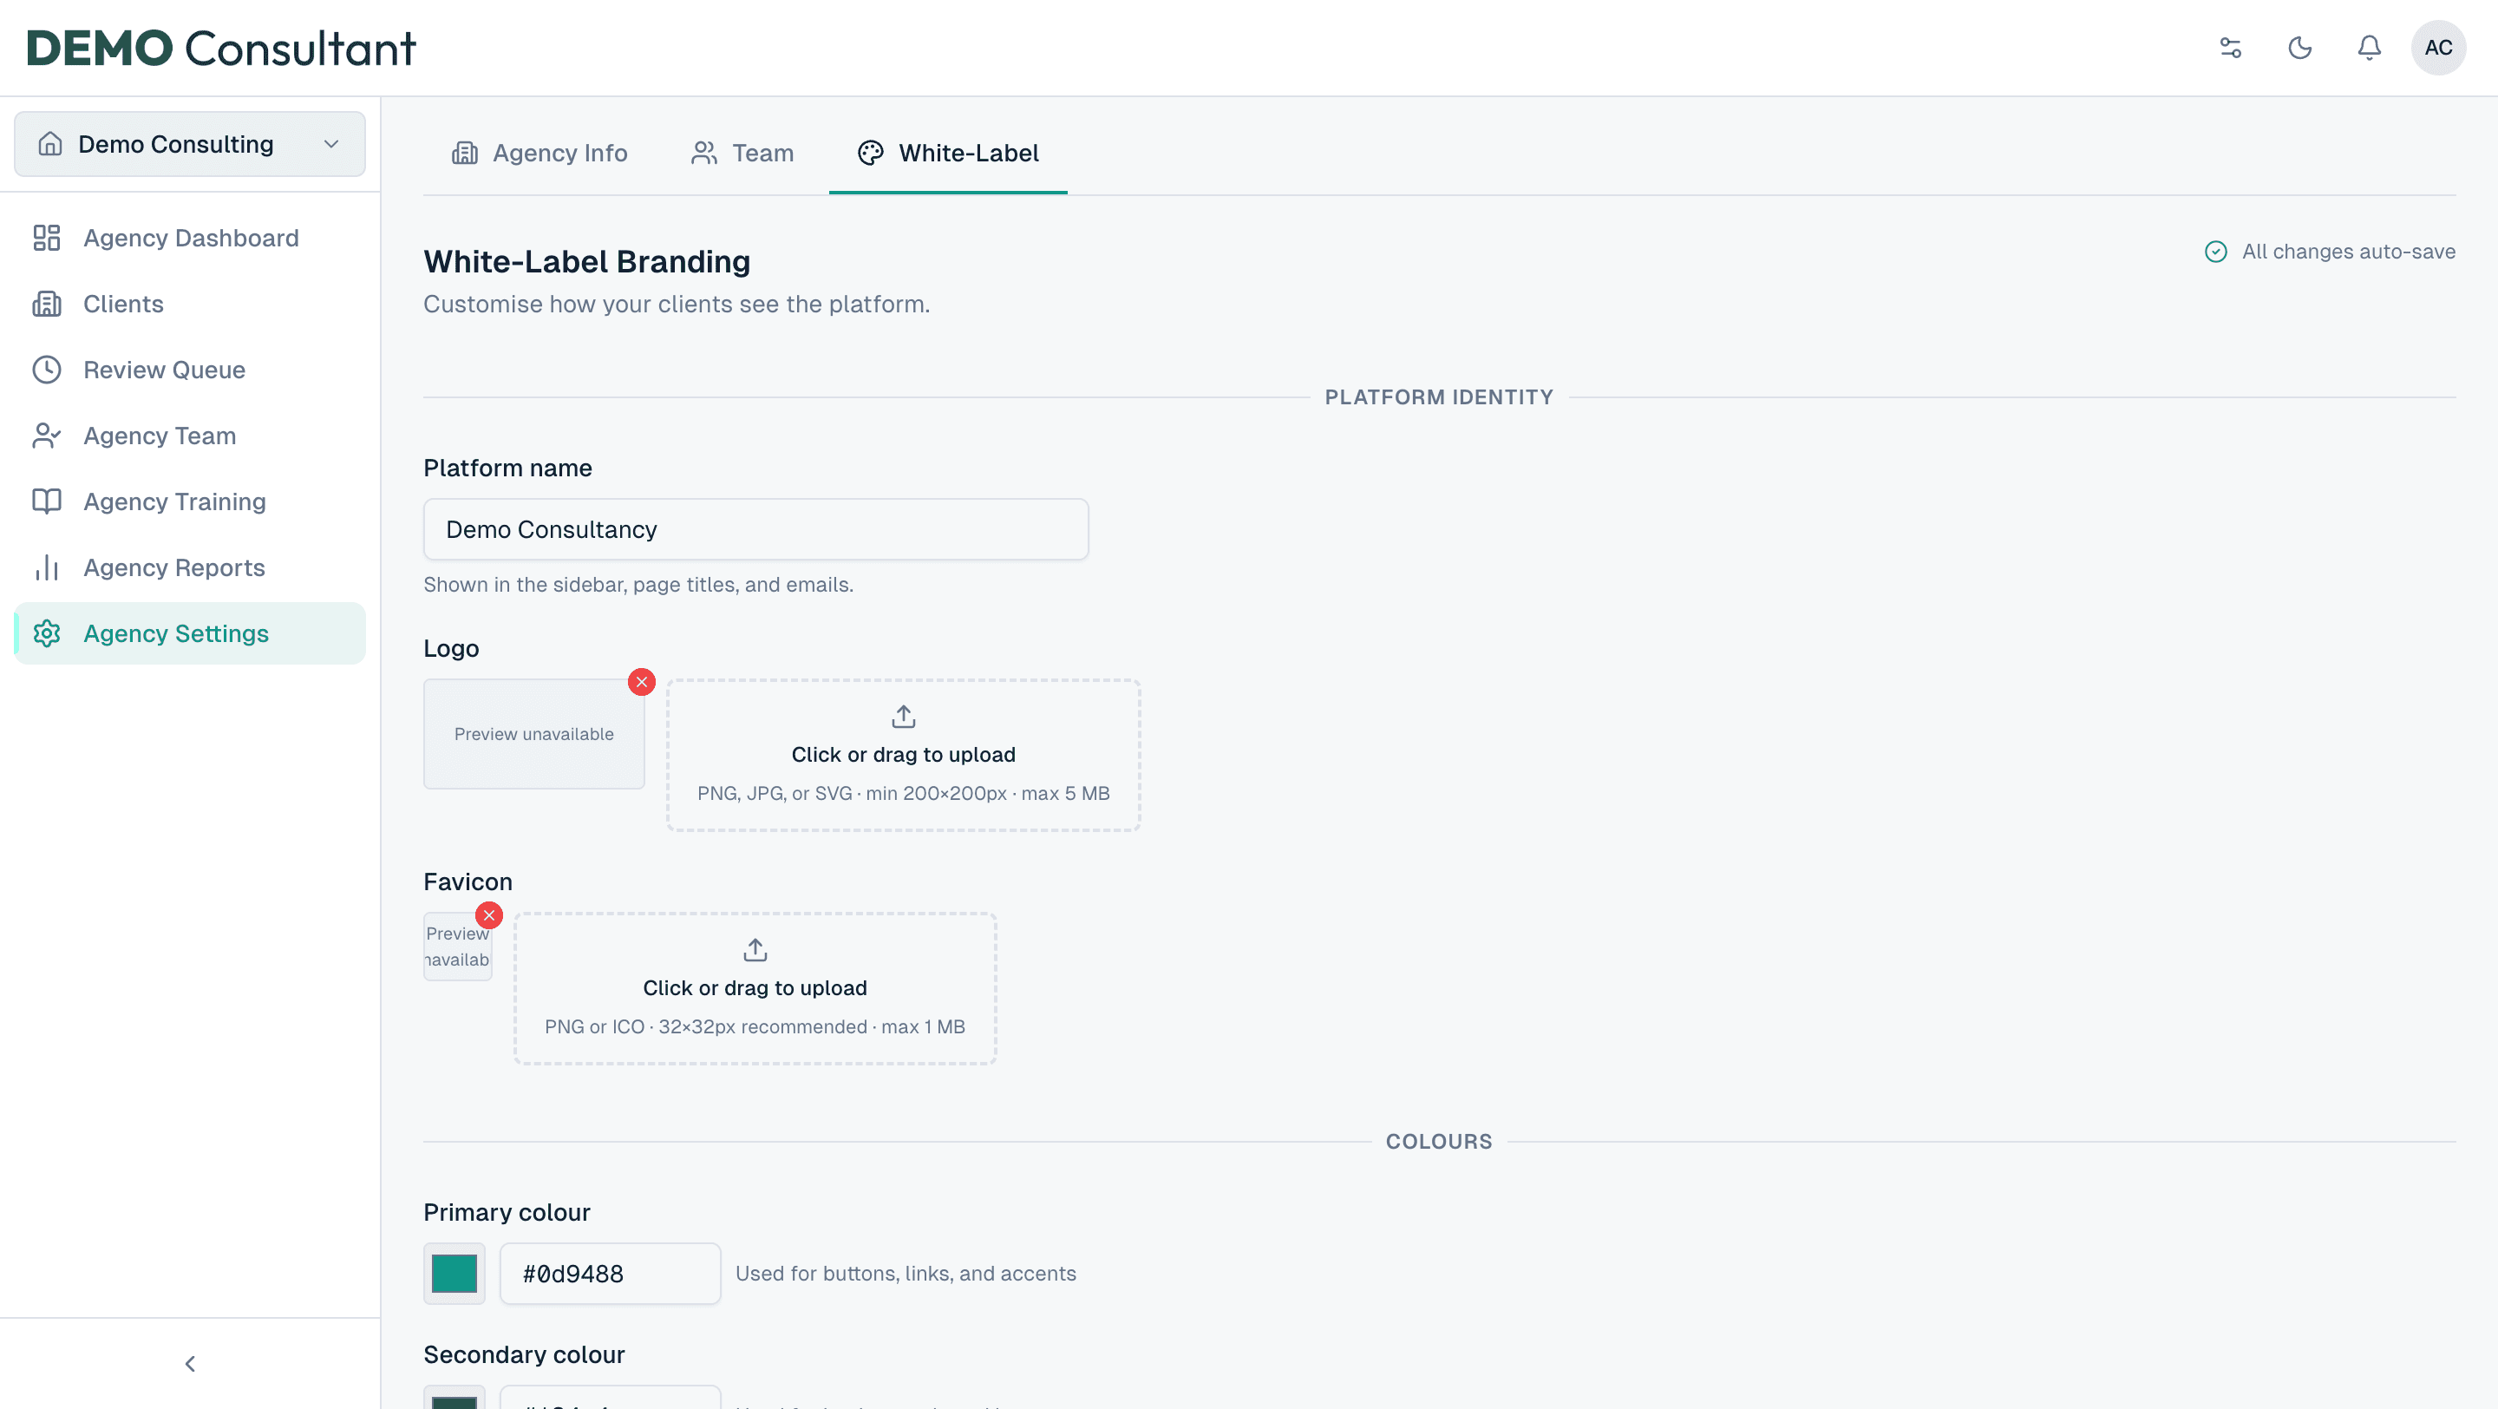Remove the logo with red X button
This screenshot has height=1409, width=2498.
(x=642, y=682)
